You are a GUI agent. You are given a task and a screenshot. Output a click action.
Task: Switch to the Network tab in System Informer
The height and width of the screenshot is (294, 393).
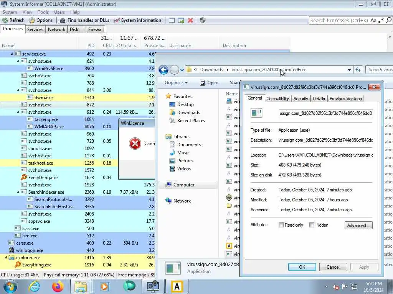57,29
